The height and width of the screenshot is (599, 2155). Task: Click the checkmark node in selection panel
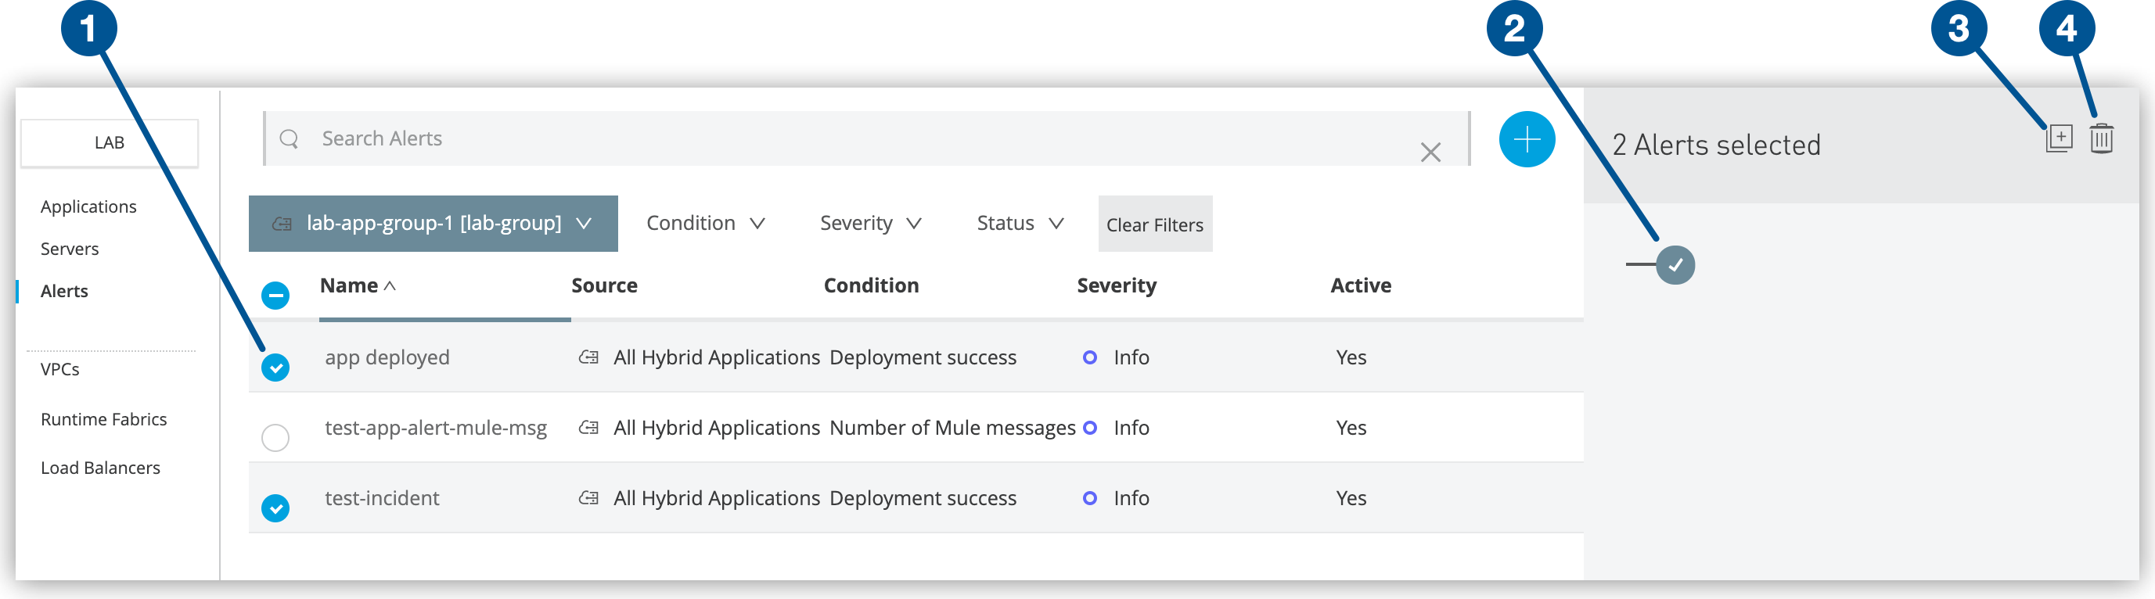coord(1675,265)
